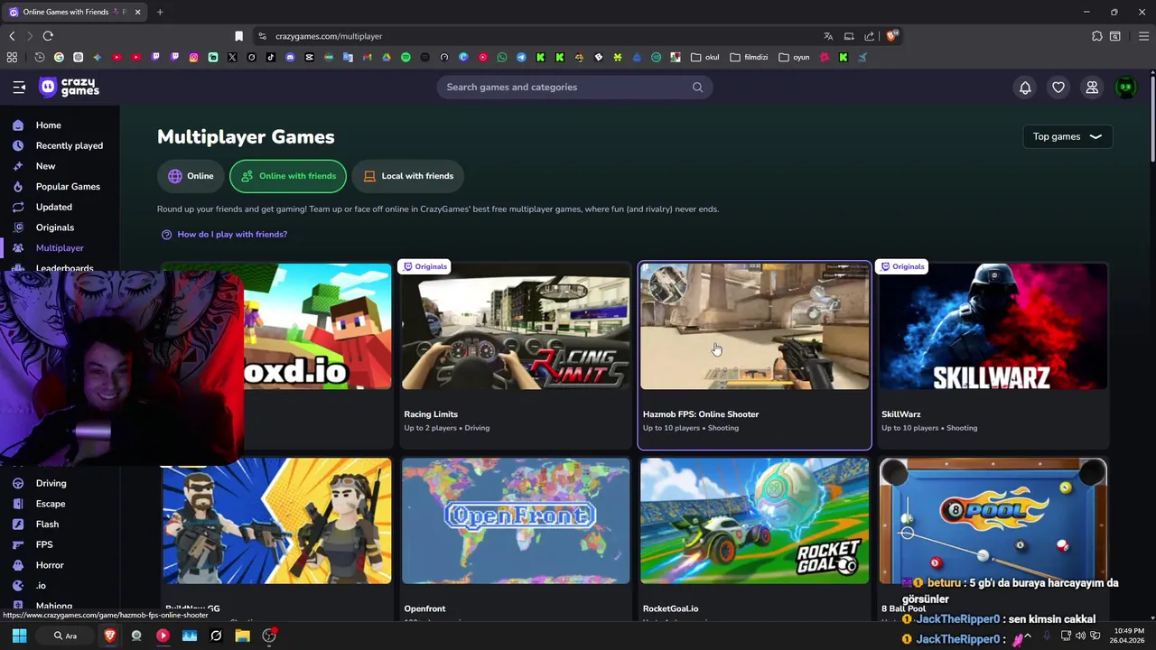
Task: Click the magnifier icon in the search box
Action: (697, 88)
